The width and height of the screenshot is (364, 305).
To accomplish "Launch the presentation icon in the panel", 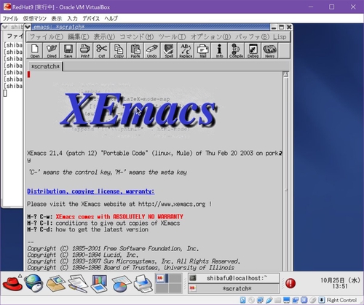I will (x=99, y=283).
